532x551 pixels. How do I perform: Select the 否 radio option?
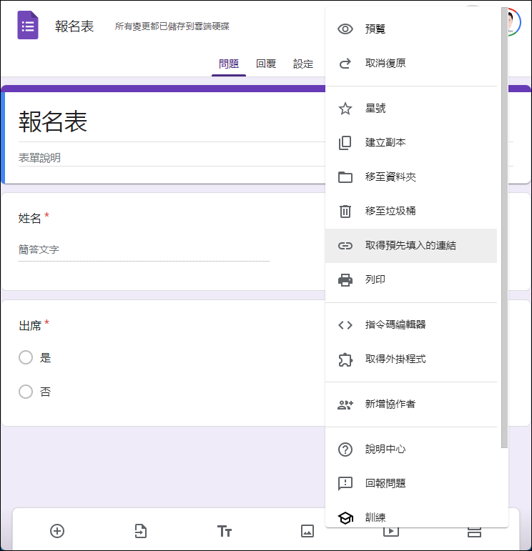26,392
